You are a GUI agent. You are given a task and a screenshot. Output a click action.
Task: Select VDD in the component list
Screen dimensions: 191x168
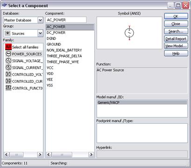50,74
